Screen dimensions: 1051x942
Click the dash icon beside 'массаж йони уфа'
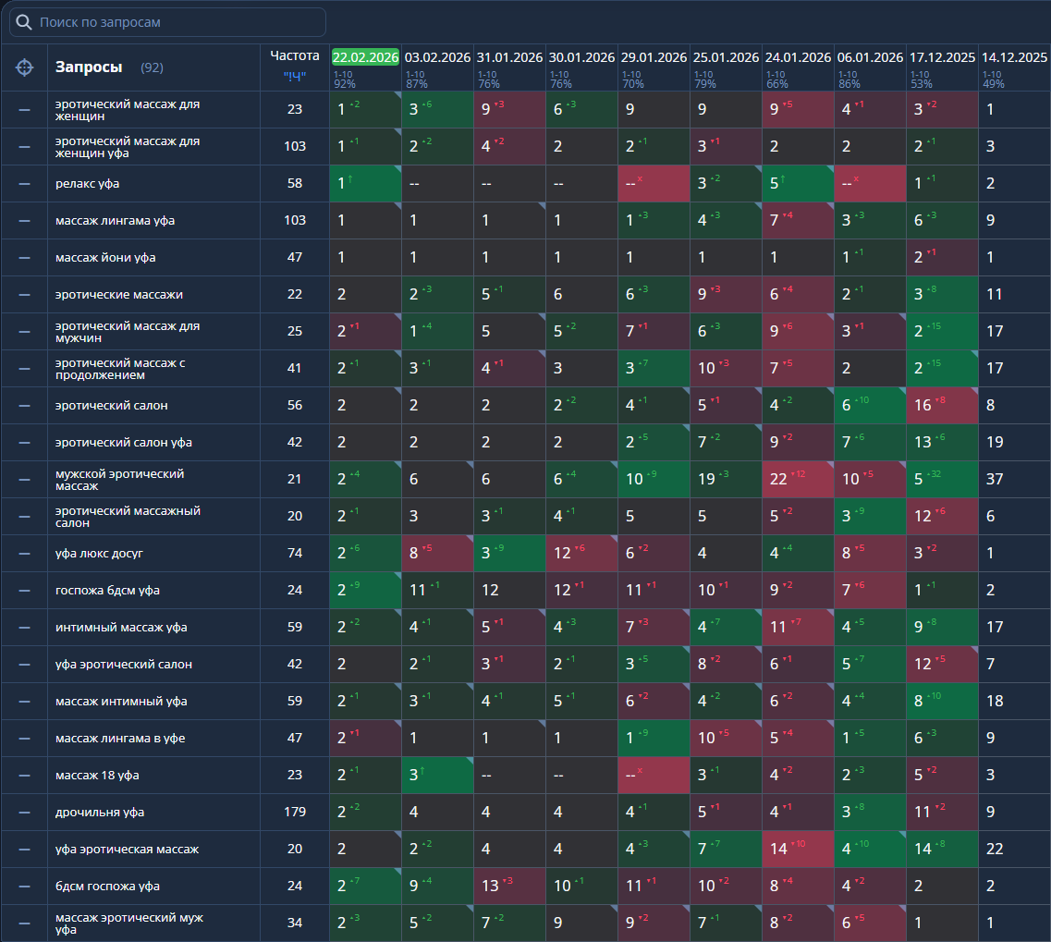coord(24,258)
